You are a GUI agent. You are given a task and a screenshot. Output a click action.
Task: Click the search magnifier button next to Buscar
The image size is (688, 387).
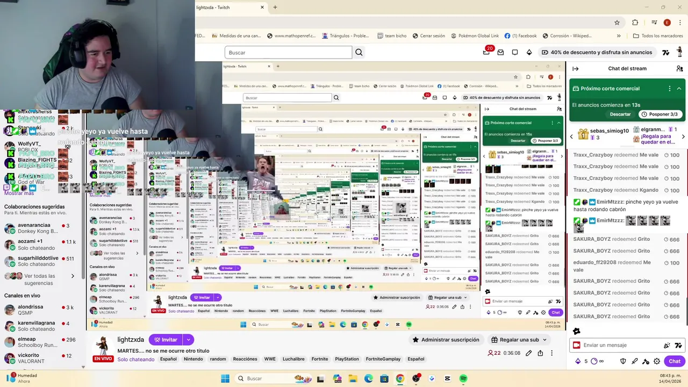point(359,53)
